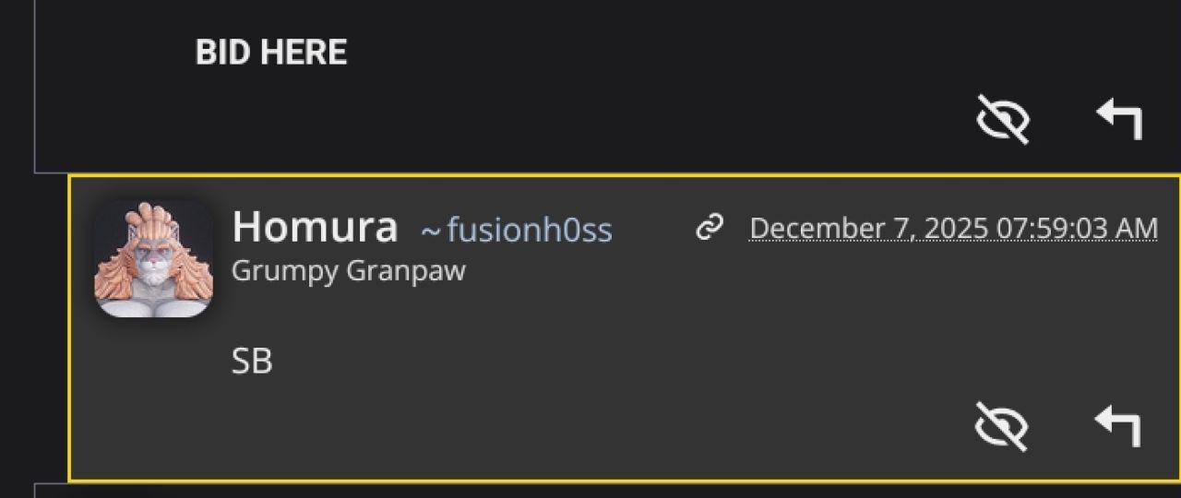The image size is (1181, 498).
Task: Select the Grumpy Granpaw user title
Action: click(x=348, y=271)
